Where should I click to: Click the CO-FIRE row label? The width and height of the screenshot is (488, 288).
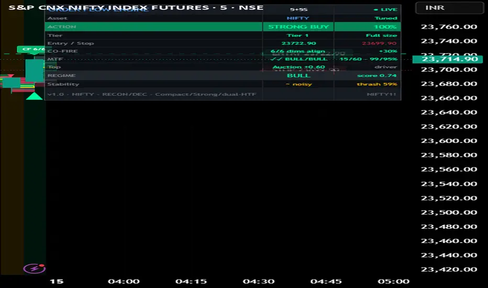[x=62, y=51]
